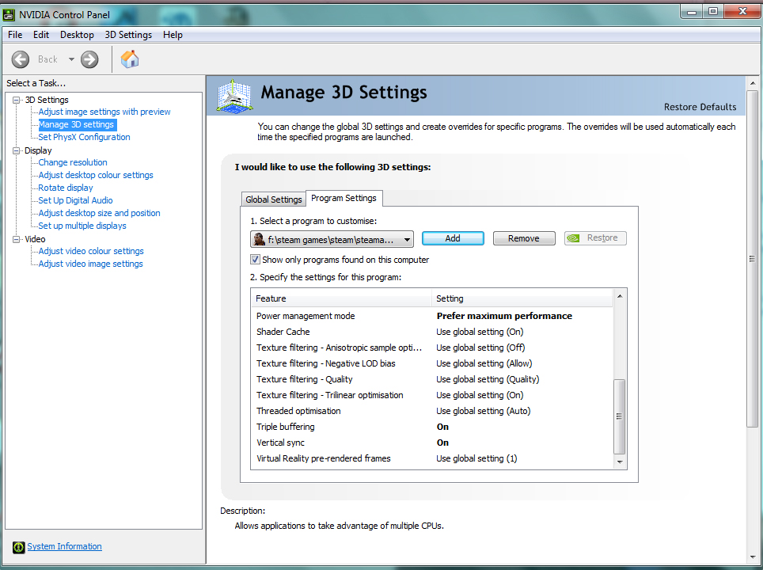Open Triple buffering setting value
763x570 pixels.
442,427
